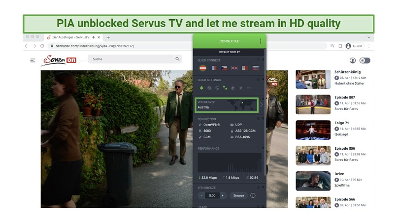Click the AES-128-GCM encryption entry
Screen dimensions: 397x223
click(x=243, y=131)
